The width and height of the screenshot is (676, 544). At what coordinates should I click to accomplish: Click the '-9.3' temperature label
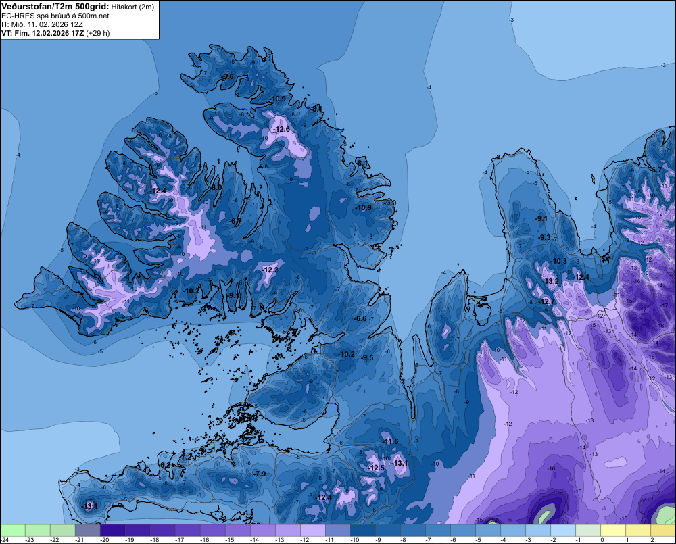(544, 237)
